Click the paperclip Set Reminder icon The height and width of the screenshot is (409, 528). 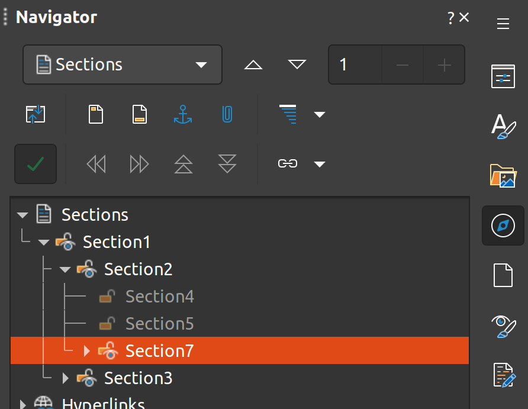point(227,114)
